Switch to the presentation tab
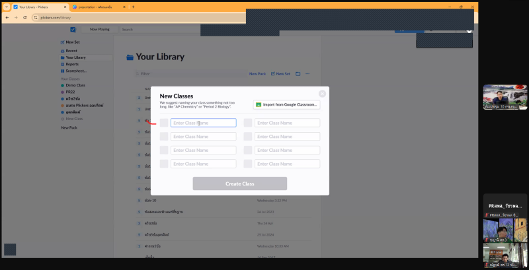529x270 pixels. 99,7
